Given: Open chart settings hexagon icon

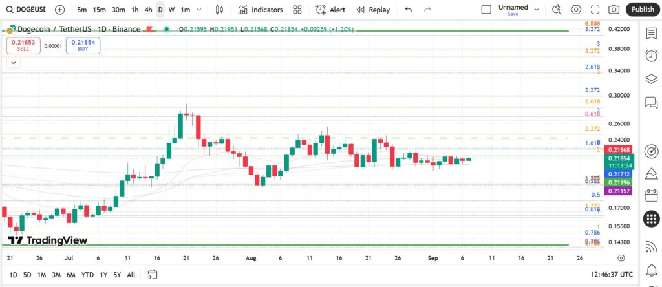Looking at the screenshot, I should click(x=576, y=9).
